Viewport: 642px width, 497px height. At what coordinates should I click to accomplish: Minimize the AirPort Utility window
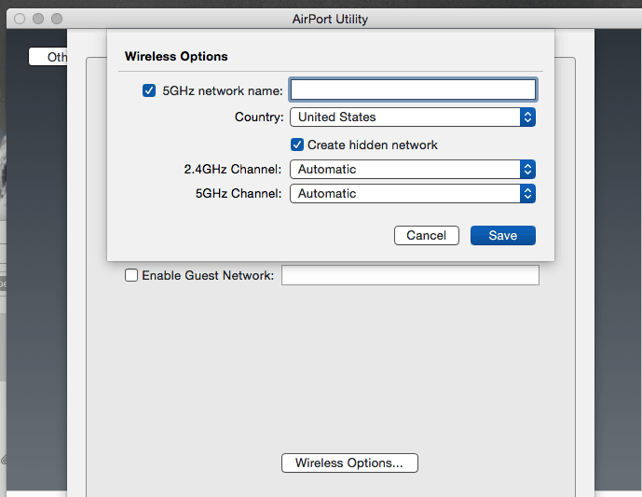(38, 19)
